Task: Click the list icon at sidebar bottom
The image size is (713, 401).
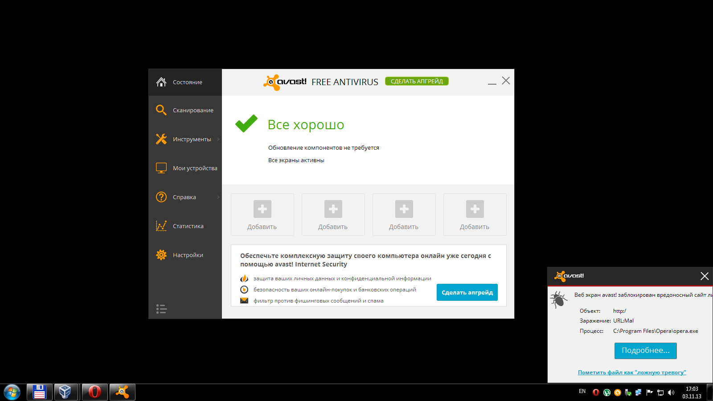Action: 161,309
